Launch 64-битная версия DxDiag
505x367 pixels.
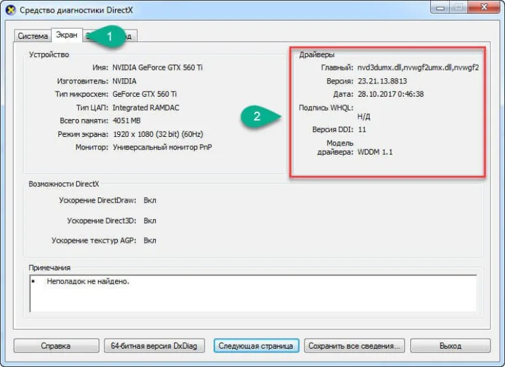(154, 346)
